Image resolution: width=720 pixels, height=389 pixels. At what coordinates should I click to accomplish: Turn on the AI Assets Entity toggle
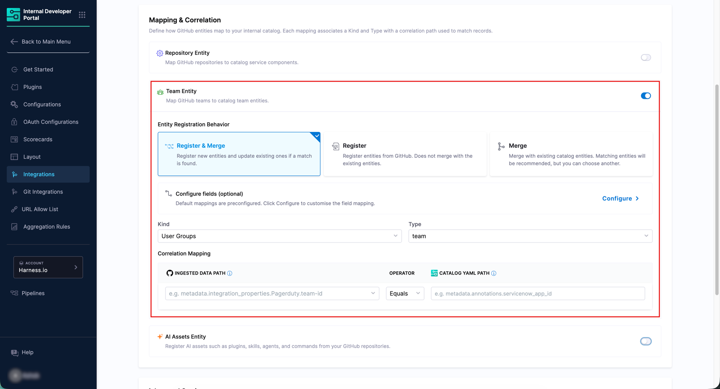tap(645, 341)
